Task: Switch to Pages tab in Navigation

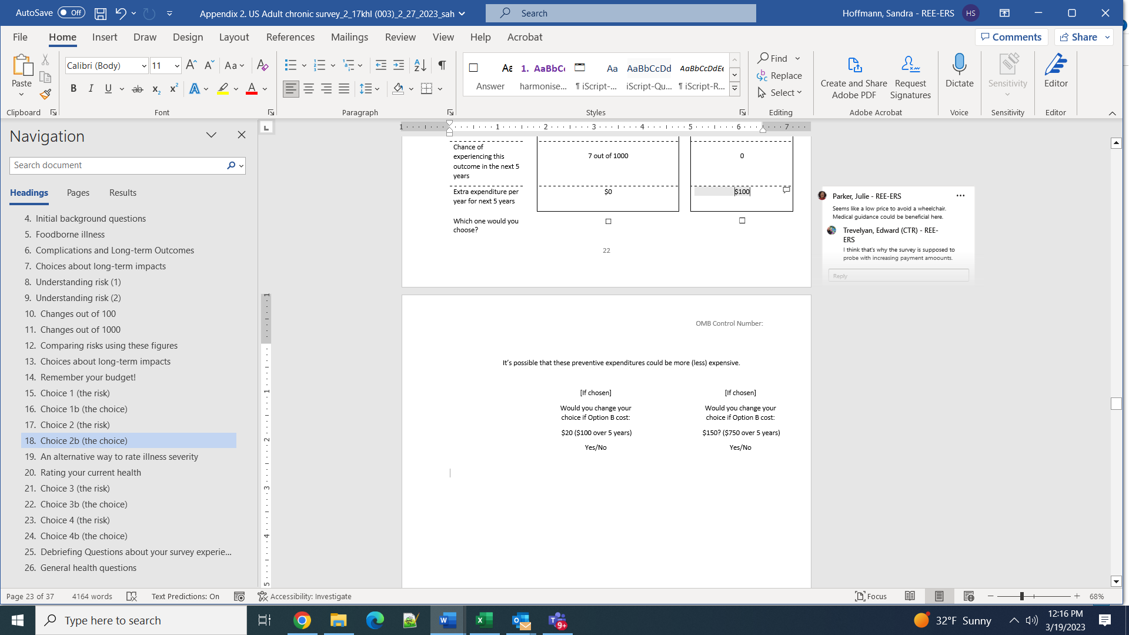Action: click(x=78, y=193)
